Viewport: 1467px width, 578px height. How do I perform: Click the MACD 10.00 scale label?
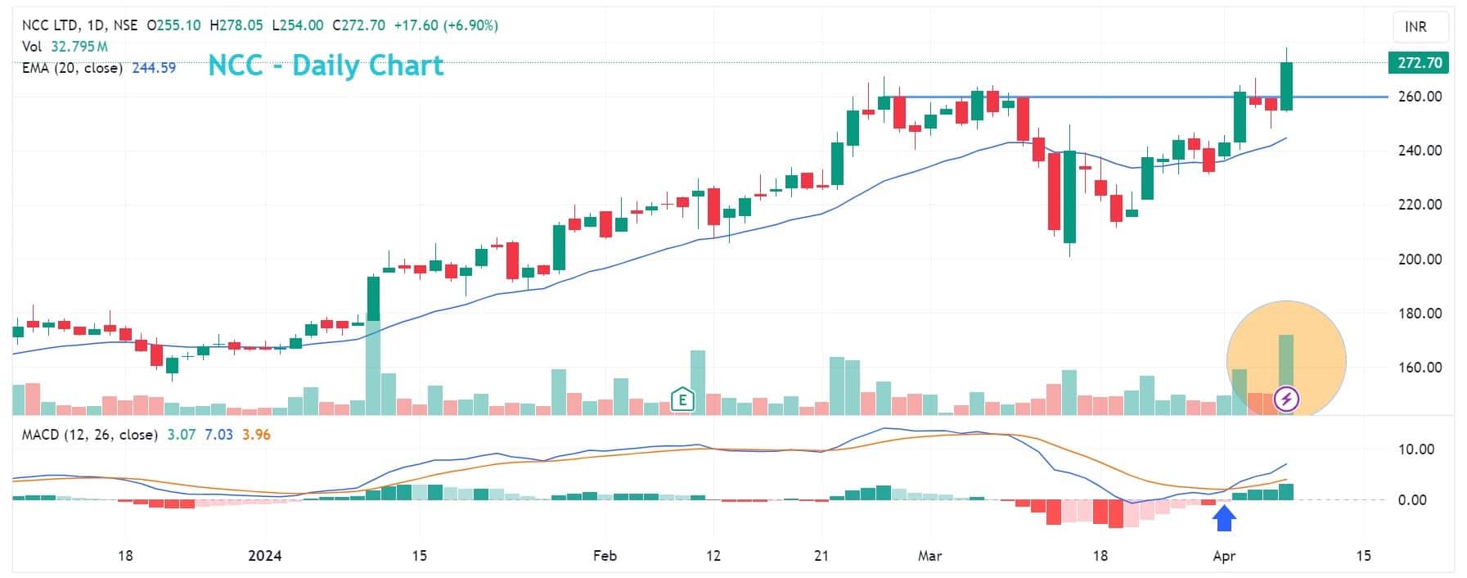(1415, 449)
